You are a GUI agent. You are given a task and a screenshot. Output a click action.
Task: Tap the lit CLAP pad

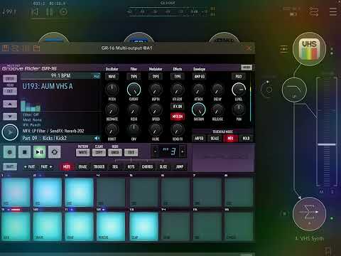pos(144,226)
